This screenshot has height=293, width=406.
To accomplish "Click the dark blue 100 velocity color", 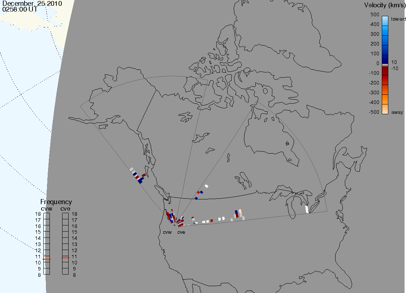I will click(x=385, y=59).
